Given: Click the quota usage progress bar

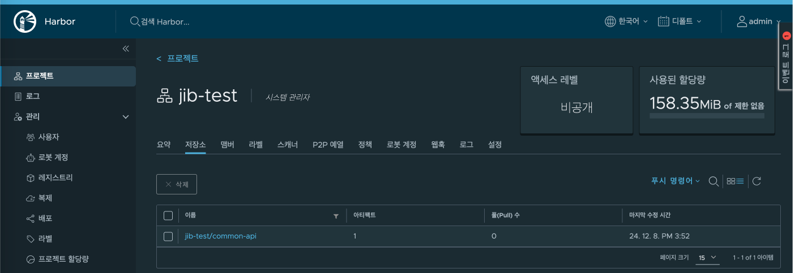Looking at the screenshot, I should coord(707,116).
